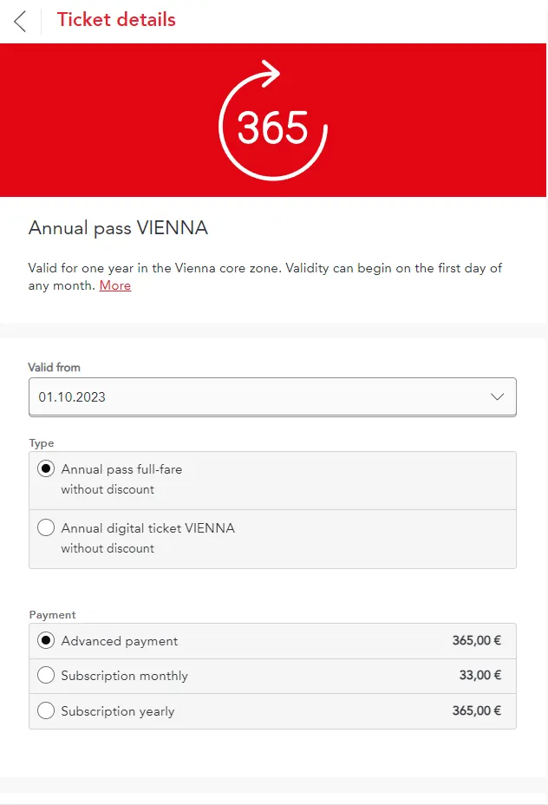Click the Annual pass VIENNA heading

click(118, 228)
